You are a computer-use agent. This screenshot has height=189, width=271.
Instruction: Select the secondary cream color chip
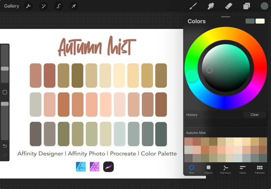pos(260,21)
